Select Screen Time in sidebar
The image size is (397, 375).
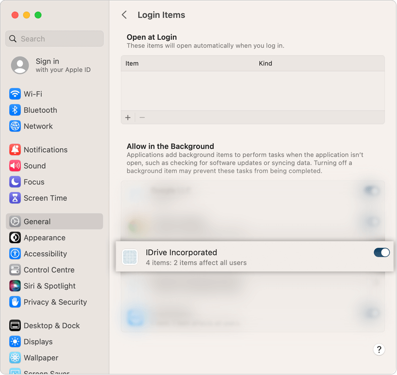55,198
